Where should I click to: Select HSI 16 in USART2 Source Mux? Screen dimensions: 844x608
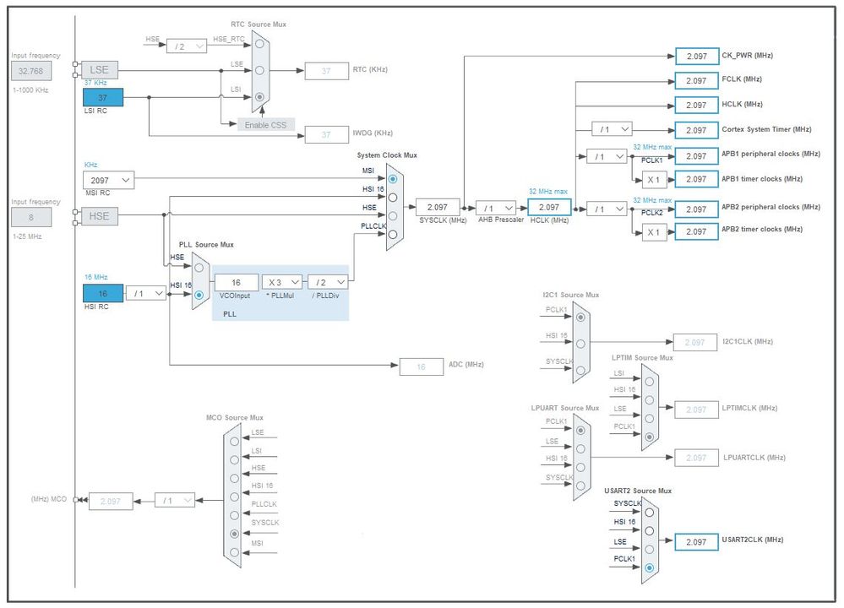[650, 531]
